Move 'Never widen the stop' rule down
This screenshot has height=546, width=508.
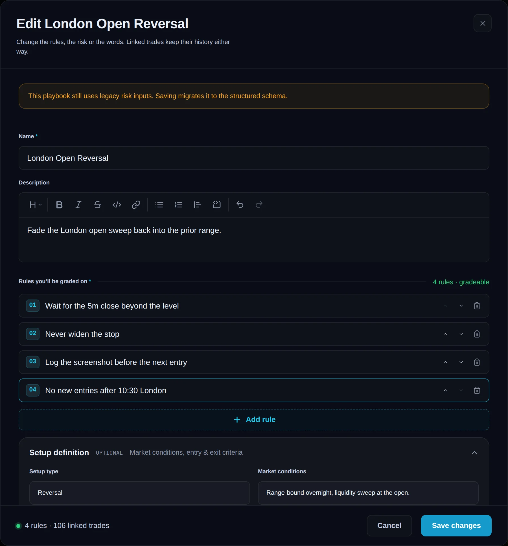coord(461,334)
